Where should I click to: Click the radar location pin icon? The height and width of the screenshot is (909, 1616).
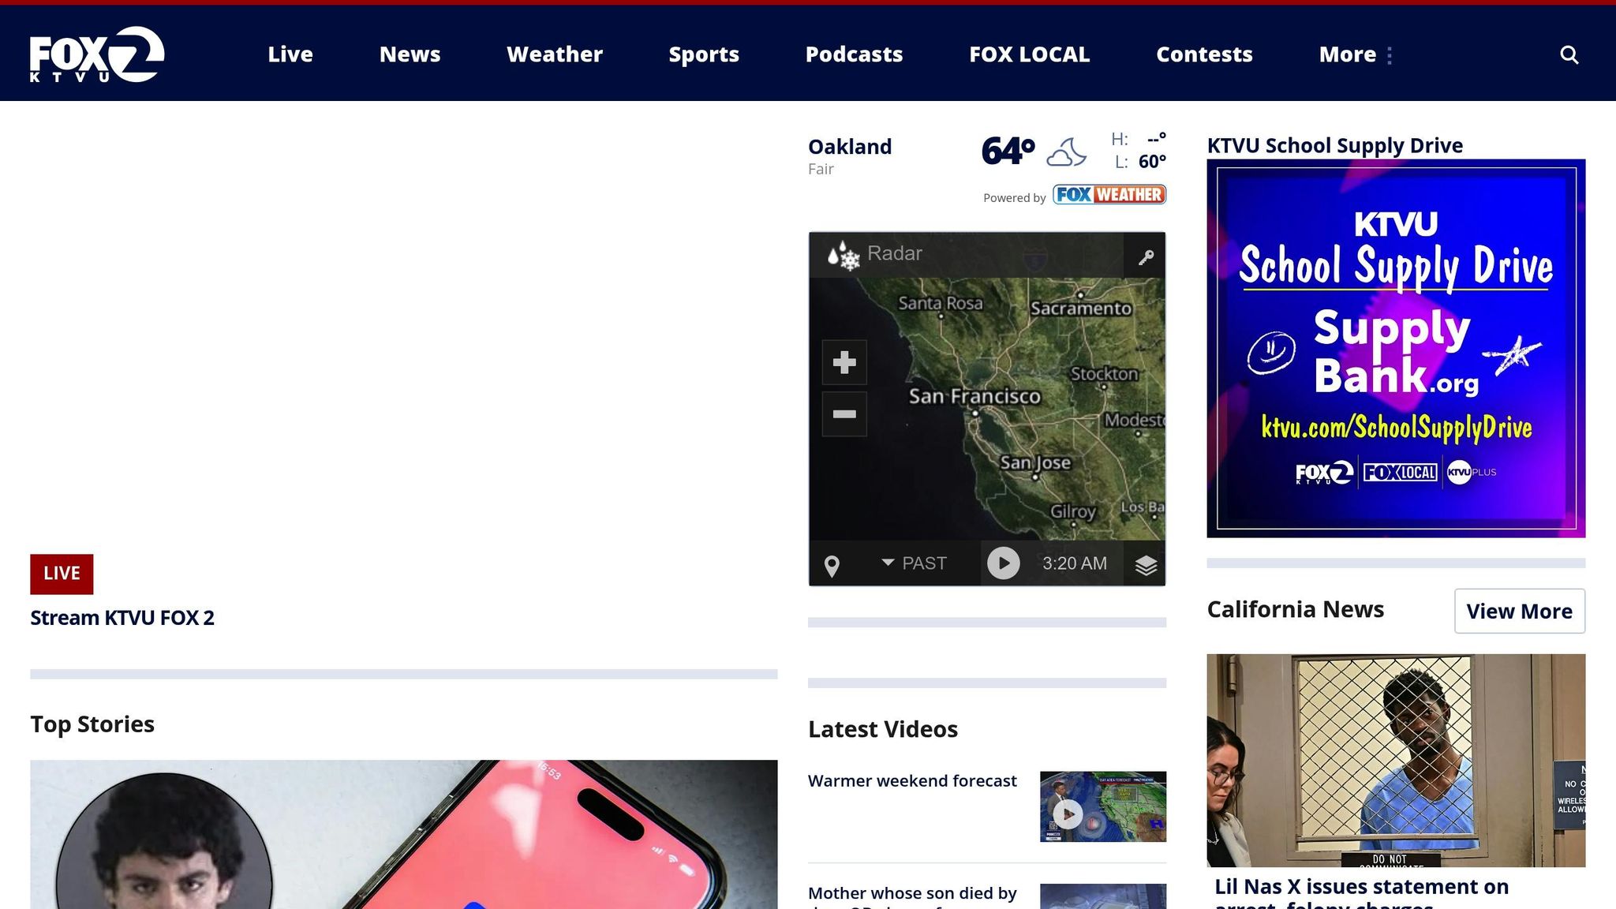(x=832, y=565)
